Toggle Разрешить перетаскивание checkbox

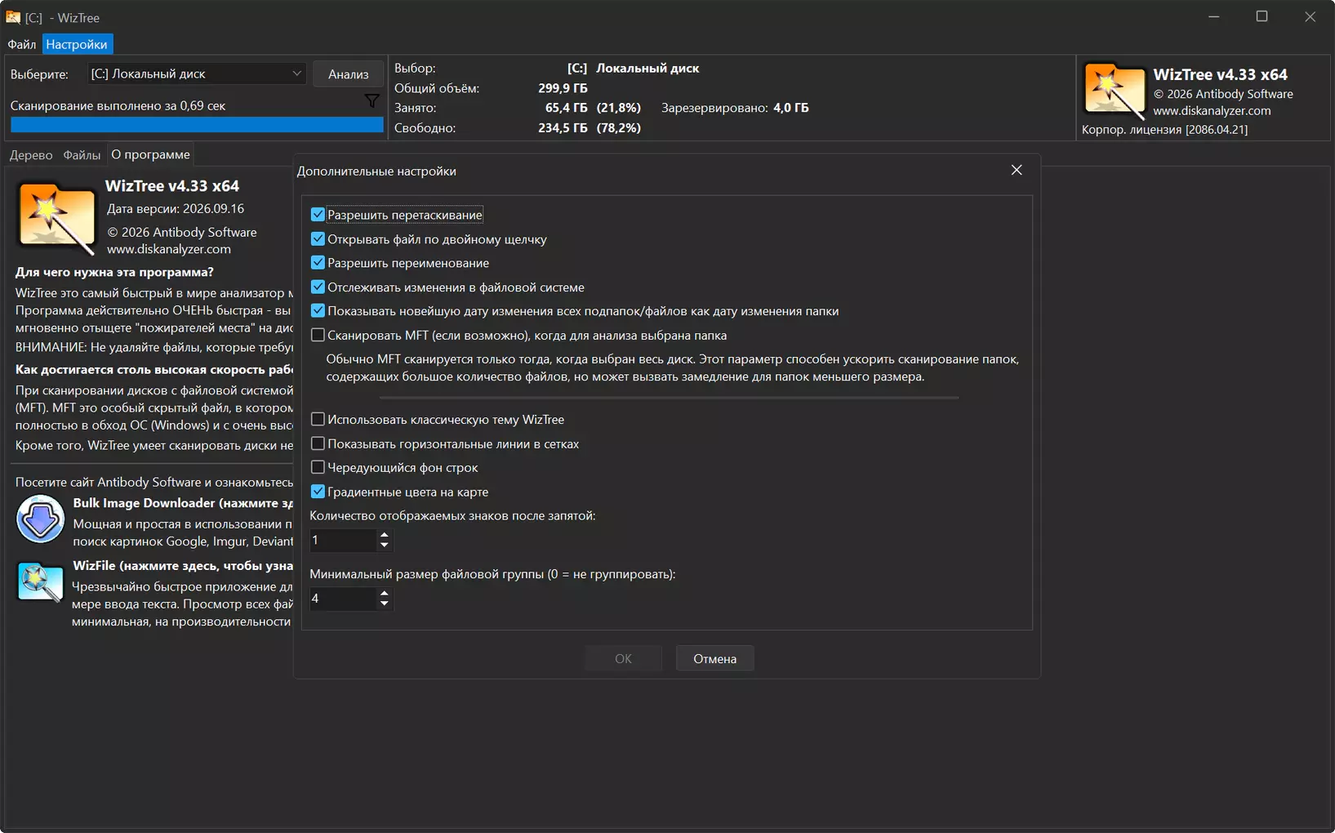point(318,215)
